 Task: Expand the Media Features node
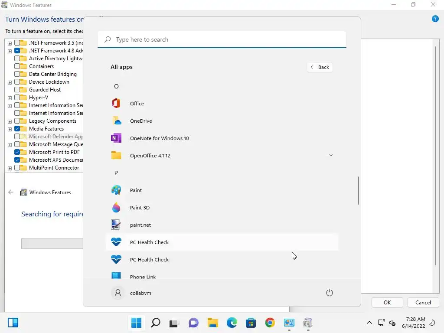click(x=10, y=129)
